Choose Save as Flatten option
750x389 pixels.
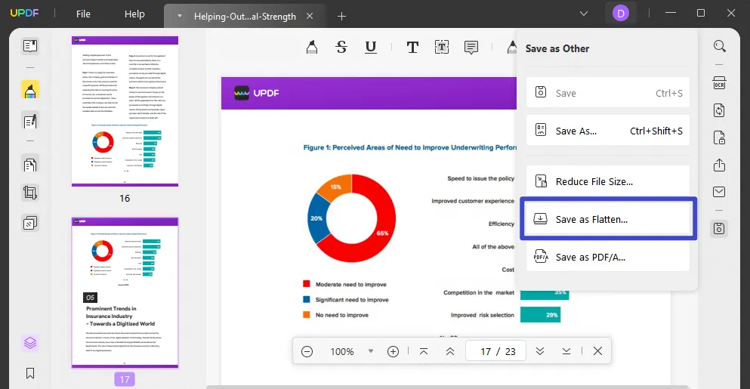point(607,219)
